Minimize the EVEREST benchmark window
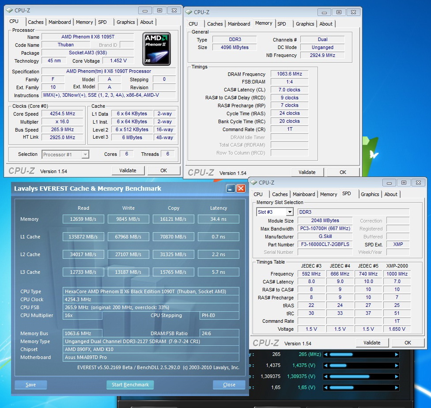Screen dimensions: 431x408 point(231,189)
